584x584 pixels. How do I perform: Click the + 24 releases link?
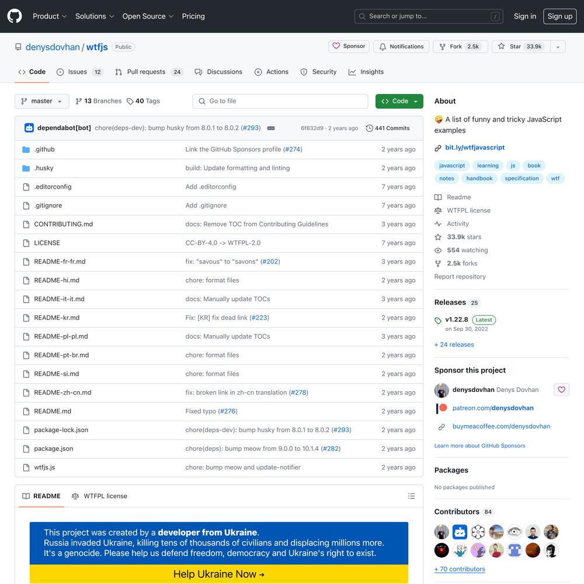[454, 345]
